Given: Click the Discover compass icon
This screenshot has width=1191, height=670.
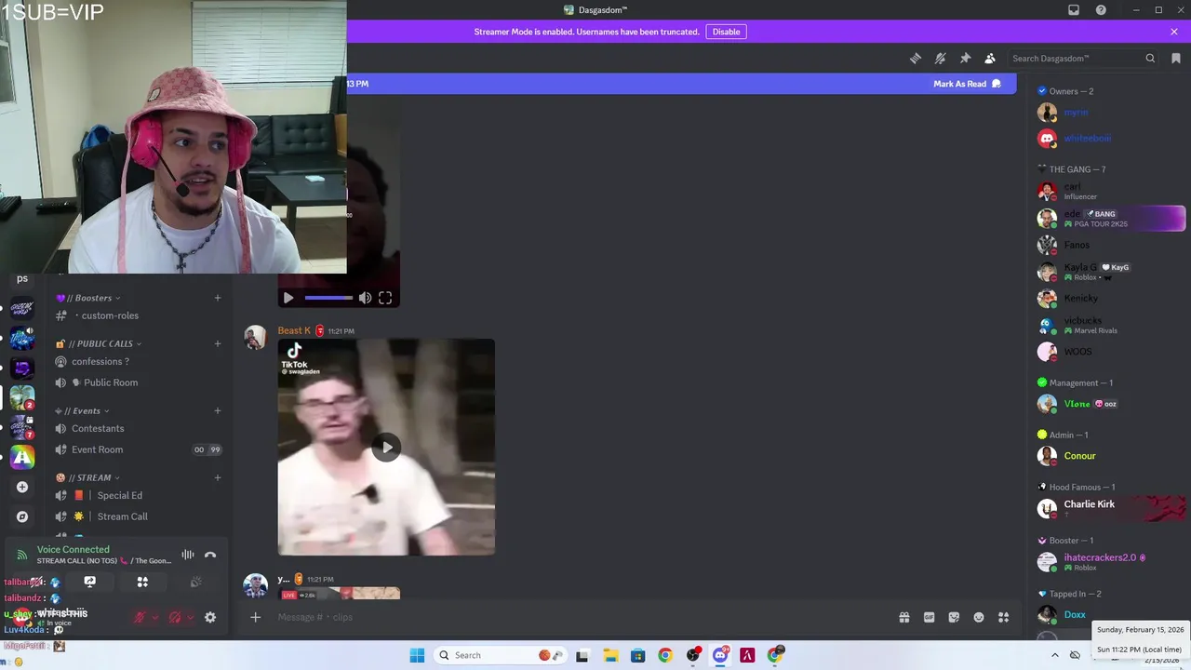Looking at the screenshot, I should click(x=22, y=516).
